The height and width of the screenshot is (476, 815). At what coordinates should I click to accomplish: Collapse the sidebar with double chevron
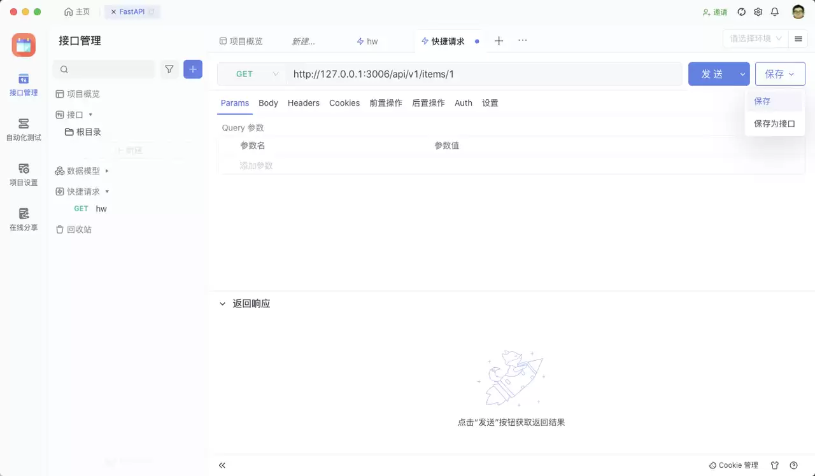[x=222, y=465]
